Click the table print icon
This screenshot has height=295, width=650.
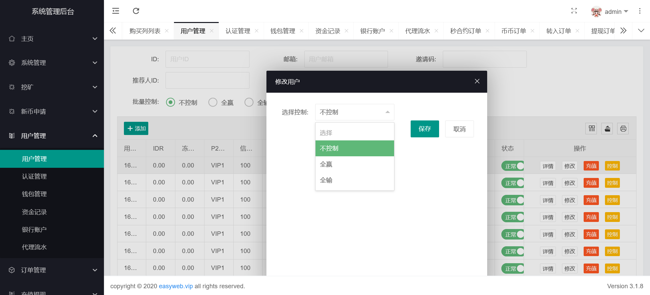pos(623,129)
